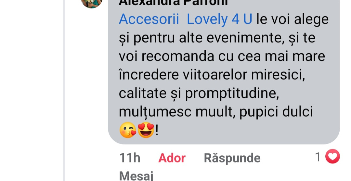Click the text 'le voi alege'

point(292,19)
